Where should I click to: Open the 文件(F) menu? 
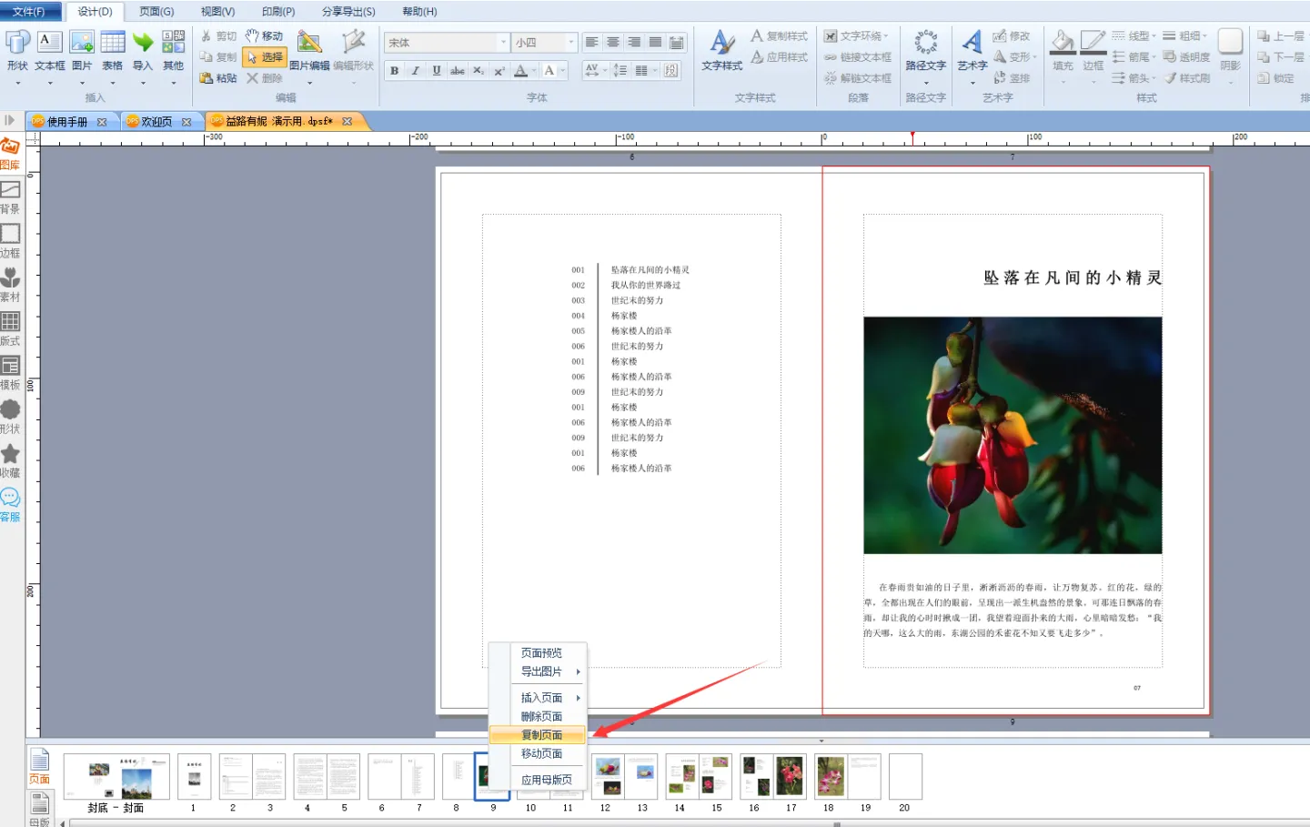pyautogui.click(x=29, y=12)
